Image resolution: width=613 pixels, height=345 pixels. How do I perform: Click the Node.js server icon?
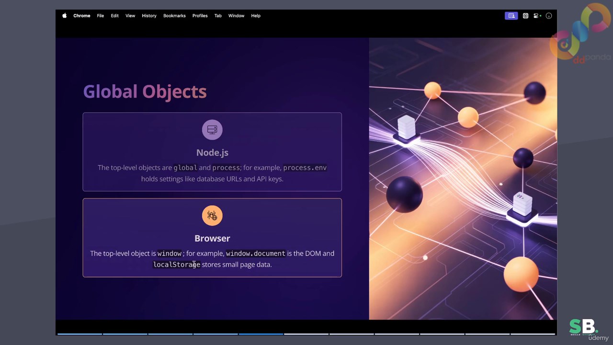[212, 129]
